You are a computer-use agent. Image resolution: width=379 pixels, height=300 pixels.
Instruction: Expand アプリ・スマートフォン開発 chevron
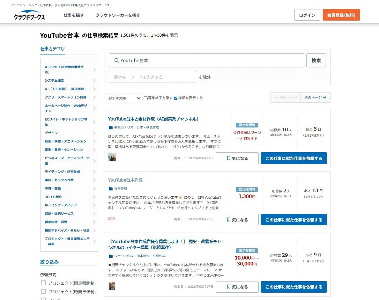pyautogui.click(x=94, y=97)
